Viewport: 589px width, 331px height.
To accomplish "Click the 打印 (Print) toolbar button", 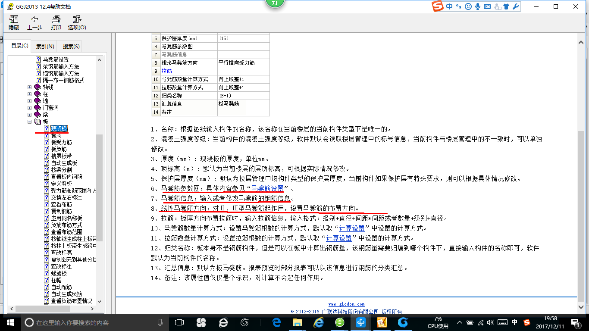I will (x=56, y=23).
